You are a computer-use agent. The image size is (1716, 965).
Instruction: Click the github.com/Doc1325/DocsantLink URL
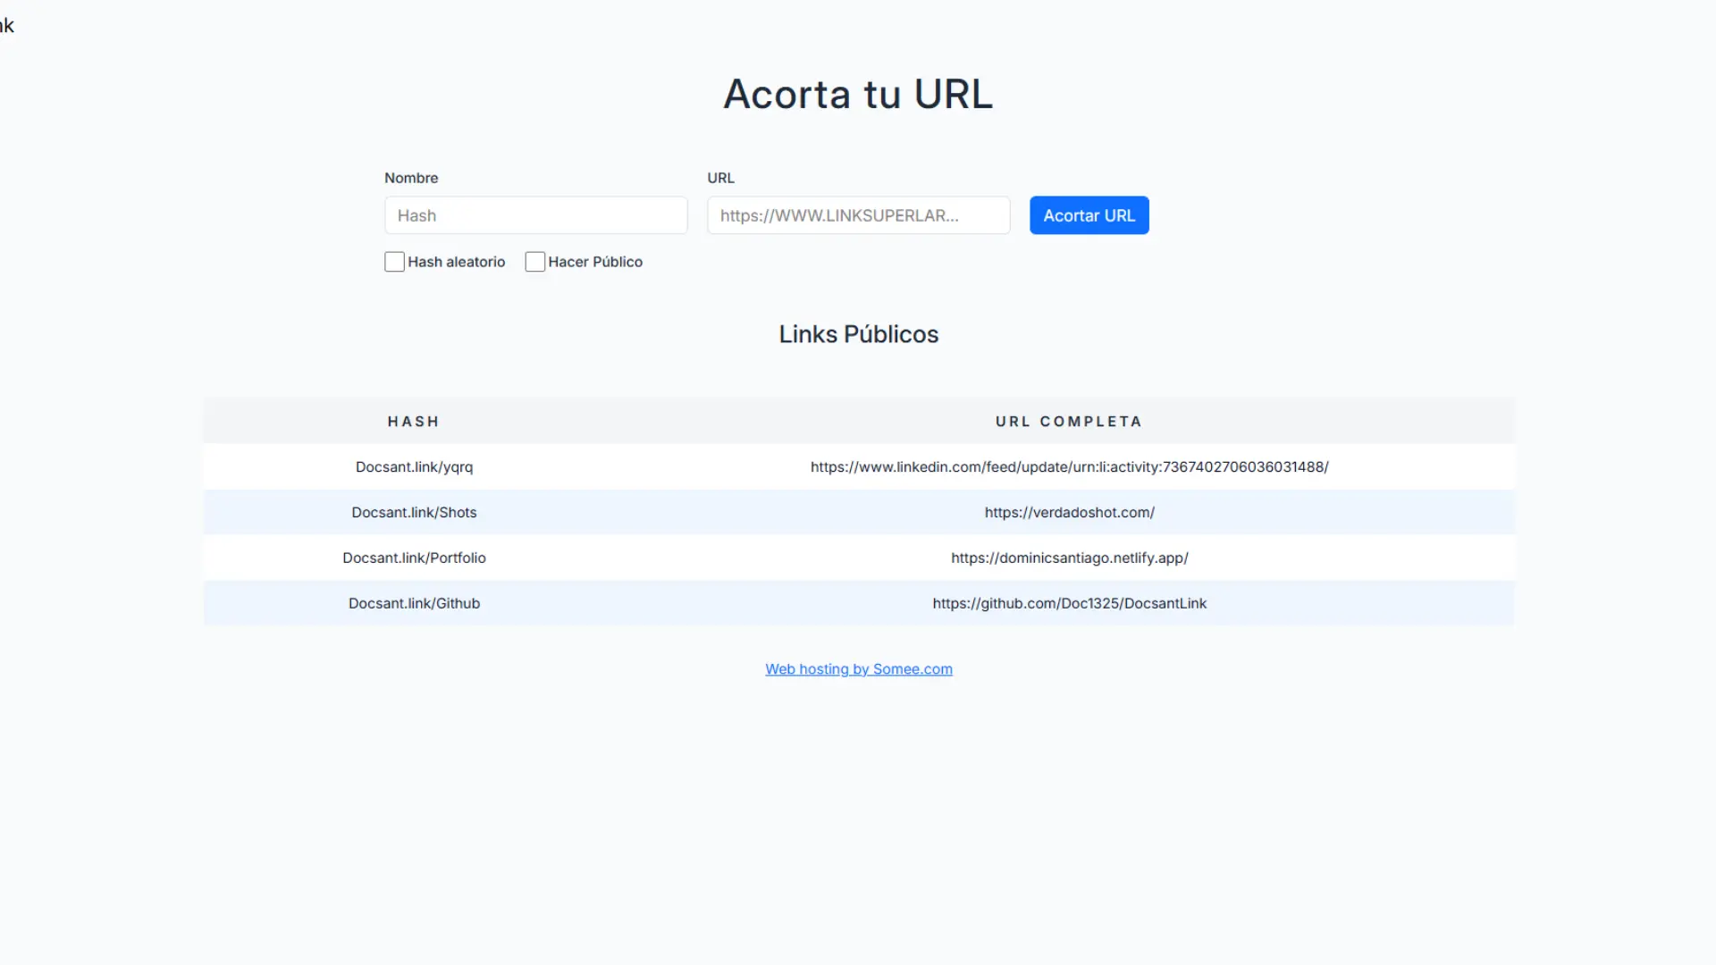(1069, 603)
